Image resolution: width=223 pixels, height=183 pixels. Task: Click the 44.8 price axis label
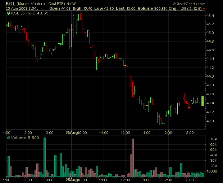point(210,42)
